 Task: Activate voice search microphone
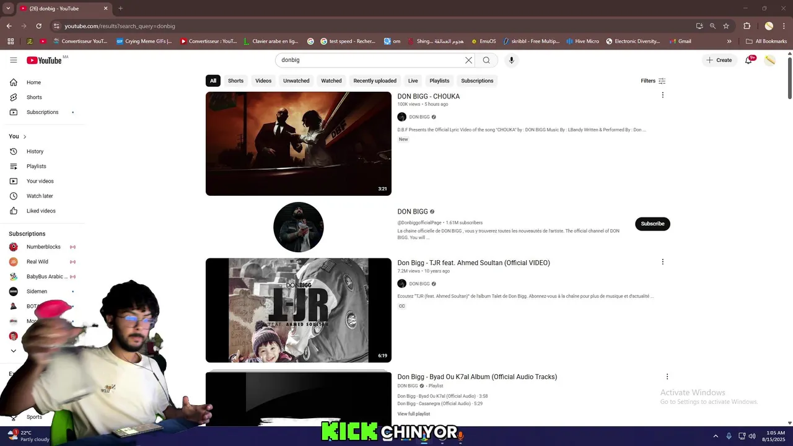click(511, 60)
